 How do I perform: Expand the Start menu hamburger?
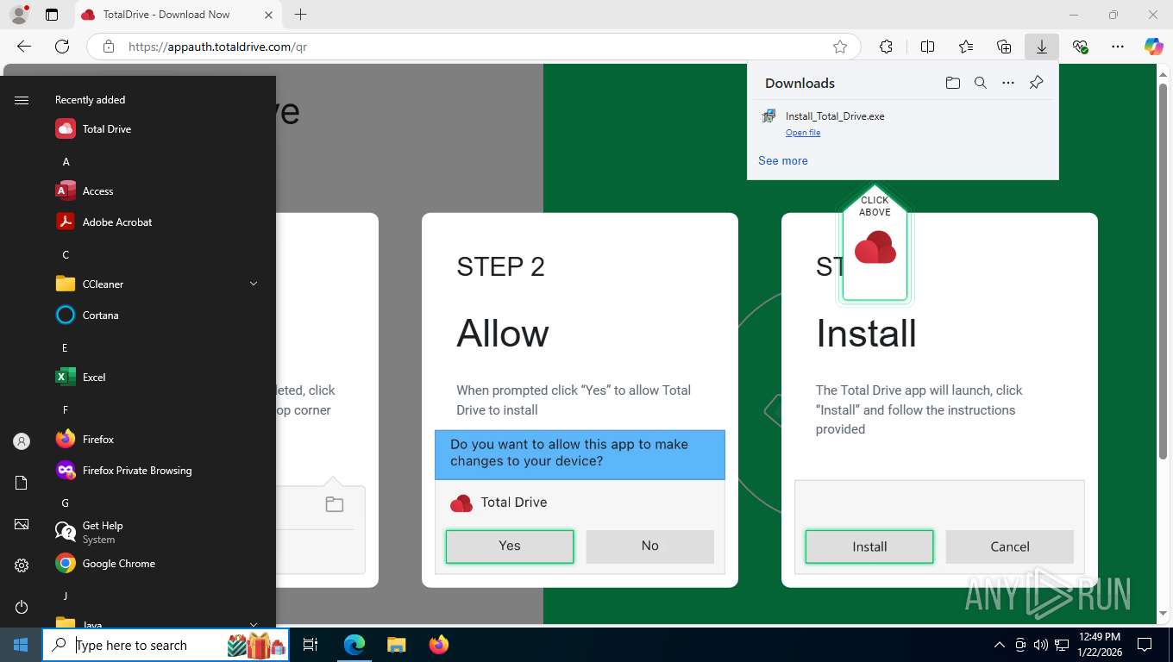click(22, 100)
